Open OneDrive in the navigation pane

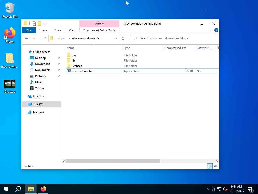(39, 96)
